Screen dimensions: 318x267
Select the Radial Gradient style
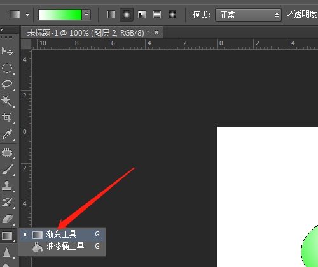[x=127, y=15]
